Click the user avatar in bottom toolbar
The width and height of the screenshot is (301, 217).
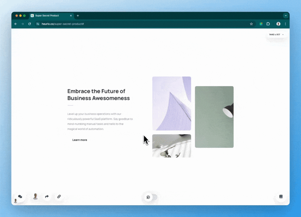pos(36,197)
